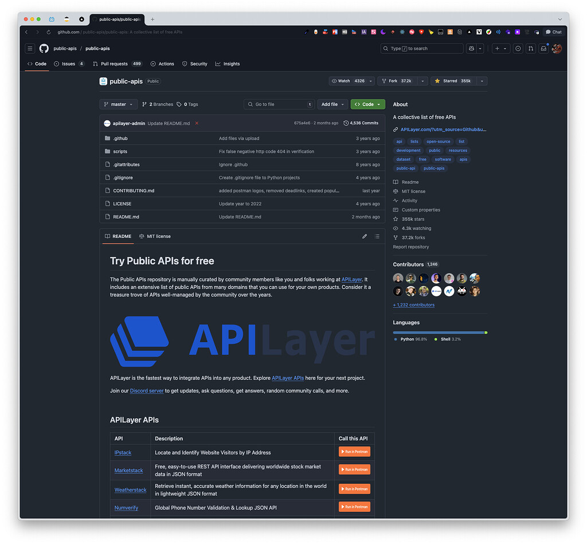Open the user profile avatar
Screen dimensions: 587x544
[557, 48]
